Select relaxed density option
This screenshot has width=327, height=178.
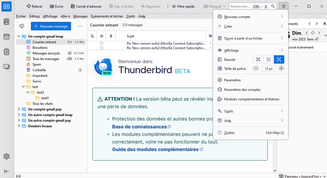(x=279, y=60)
